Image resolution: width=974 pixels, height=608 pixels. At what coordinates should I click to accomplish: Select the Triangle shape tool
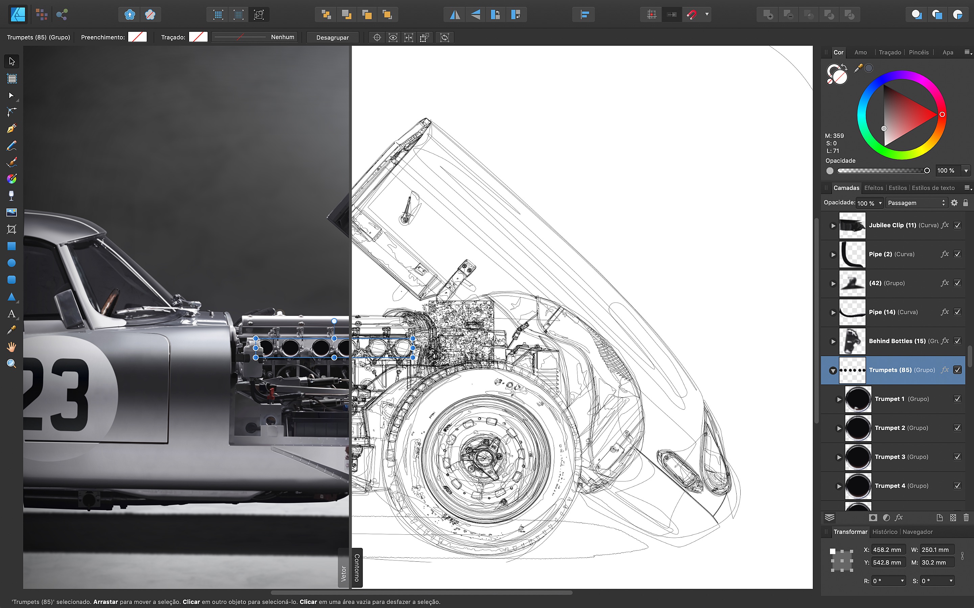tap(12, 297)
